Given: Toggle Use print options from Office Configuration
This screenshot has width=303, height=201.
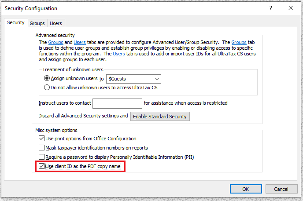Looking at the screenshot, I should click(x=42, y=139).
